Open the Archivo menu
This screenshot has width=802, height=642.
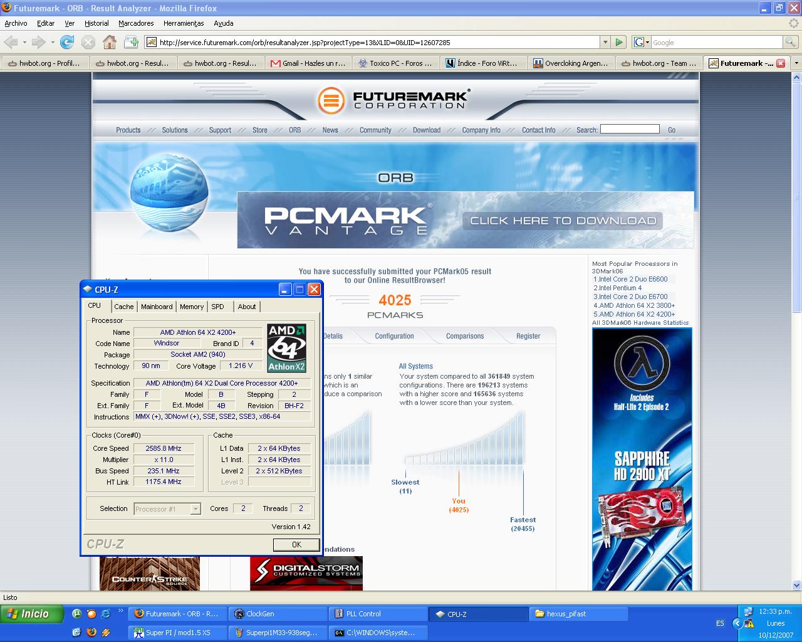(16, 23)
